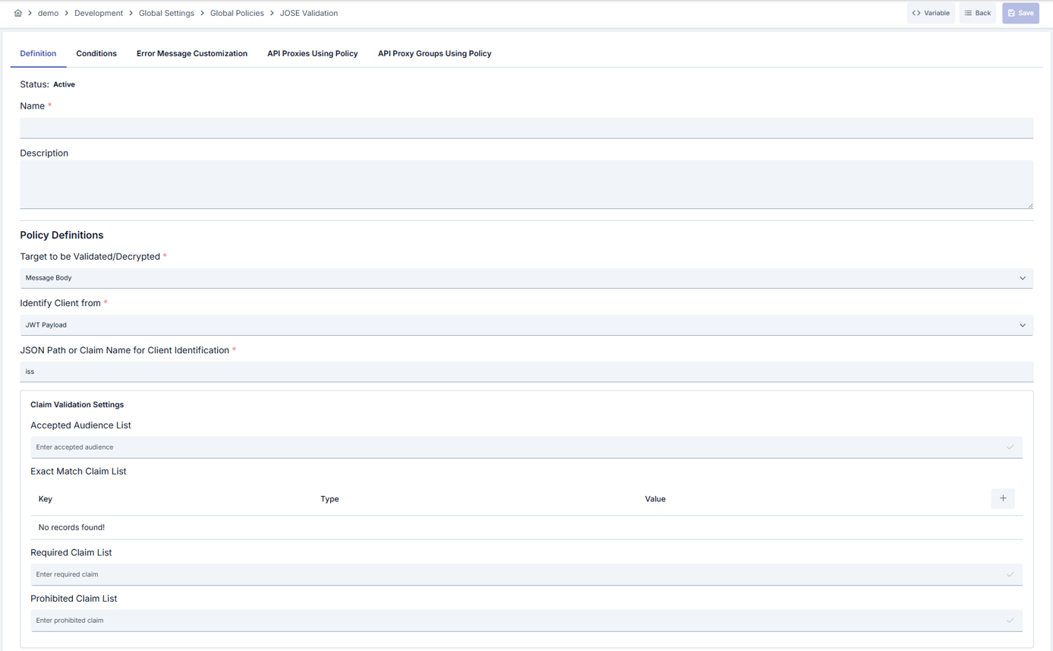Screen dimensions: 1053x651
Task: Open the home icon in breadcrumb
Action: (x=18, y=13)
